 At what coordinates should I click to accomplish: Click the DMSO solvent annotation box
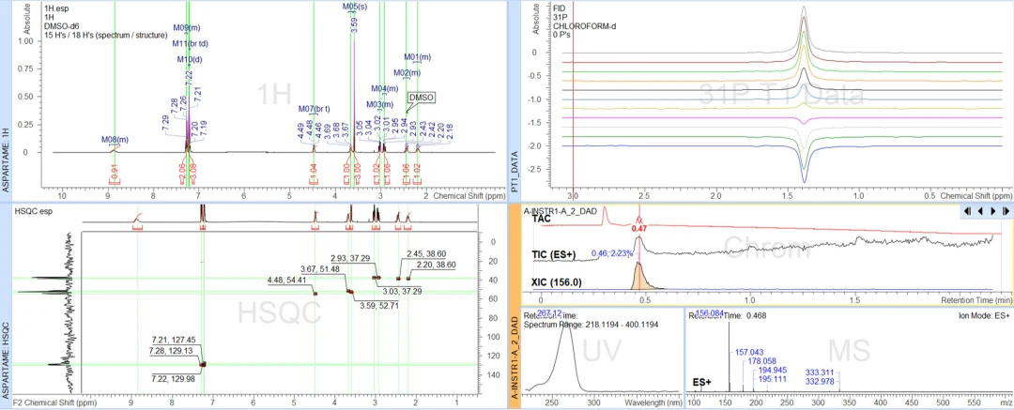(x=421, y=97)
